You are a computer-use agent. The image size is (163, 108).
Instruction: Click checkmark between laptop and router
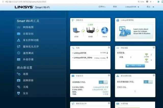coord(83,31)
